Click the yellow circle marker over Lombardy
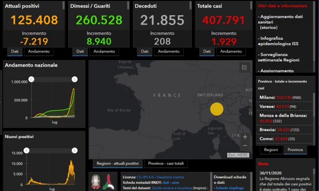 [216, 109]
